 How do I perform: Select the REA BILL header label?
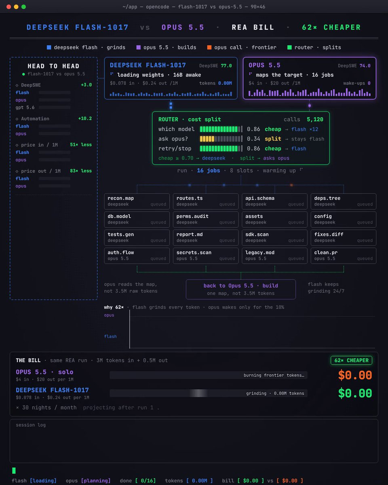pyautogui.click(x=253, y=27)
